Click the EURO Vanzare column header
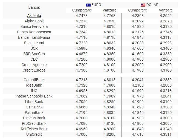This screenshot has width=182, height=139. pos(109,10)
